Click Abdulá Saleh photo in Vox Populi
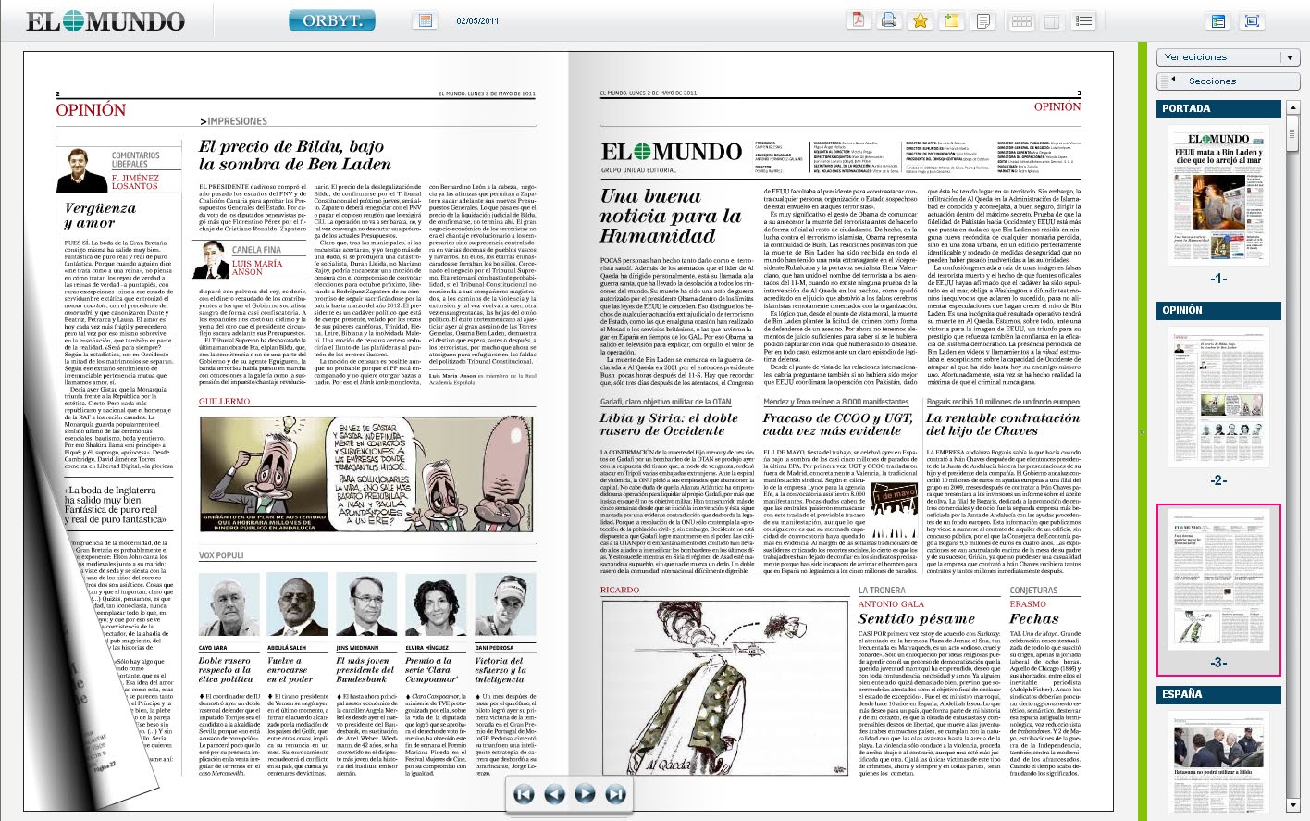The height and width of the screenshot is (821, 1310). click(x=297, y=603)
